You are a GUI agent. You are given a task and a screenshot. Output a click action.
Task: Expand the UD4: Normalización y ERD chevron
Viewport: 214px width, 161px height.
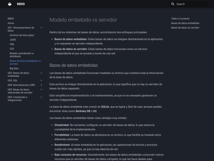tap(41, 85)
